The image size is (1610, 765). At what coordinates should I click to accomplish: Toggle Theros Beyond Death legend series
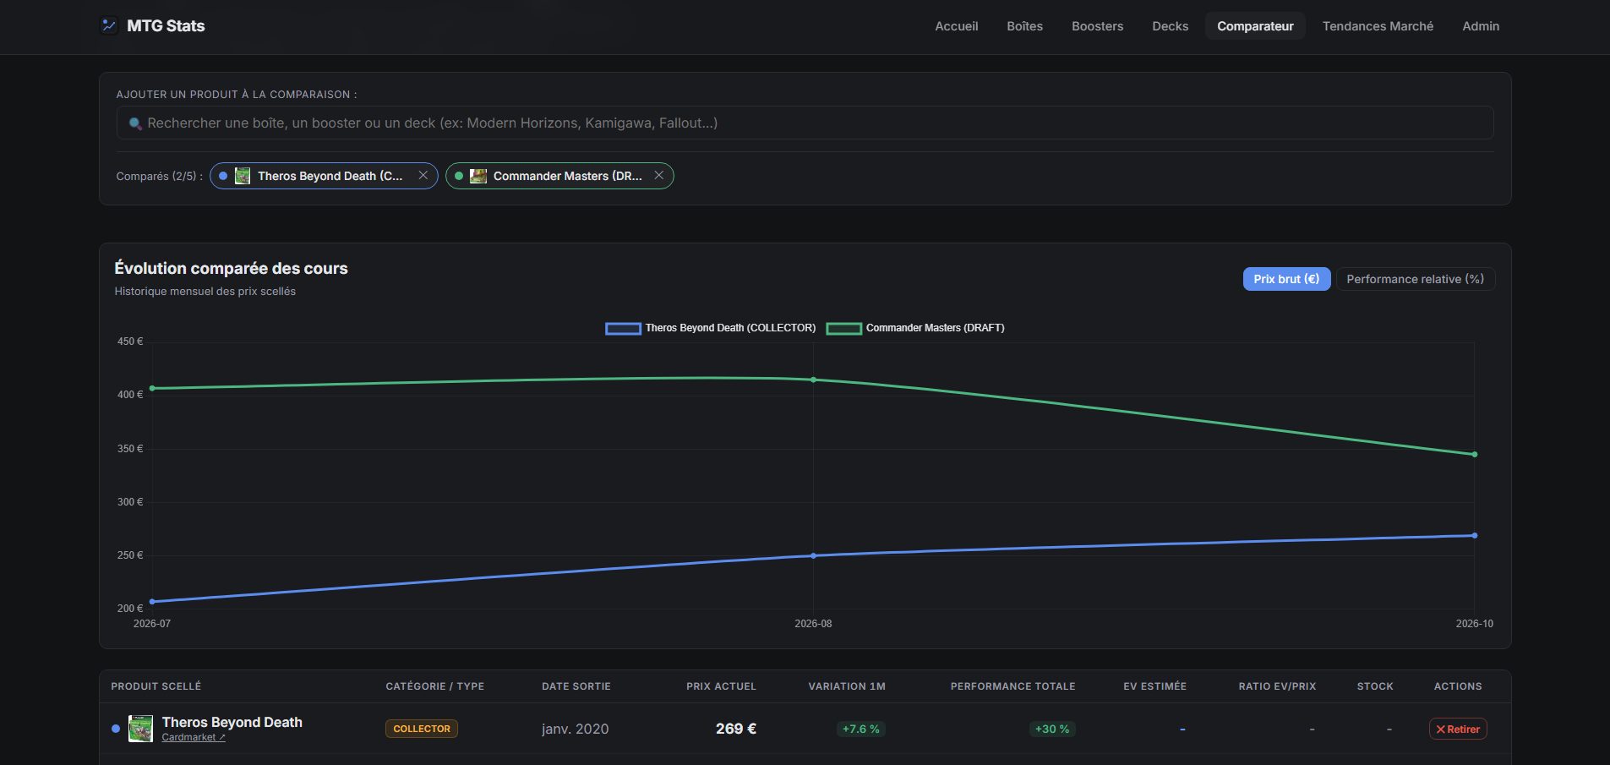(x=711, y=328)
